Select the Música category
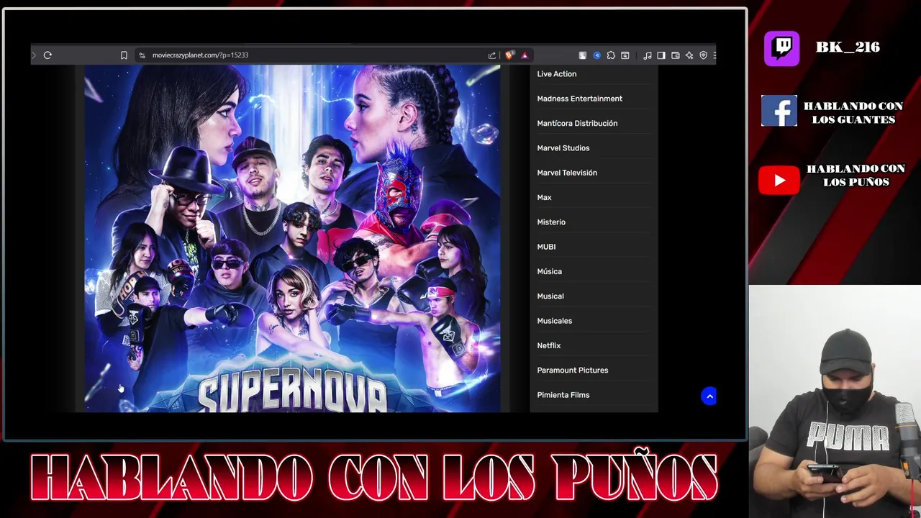This screenshot has height=518, width=921. (x=549, y=271)
